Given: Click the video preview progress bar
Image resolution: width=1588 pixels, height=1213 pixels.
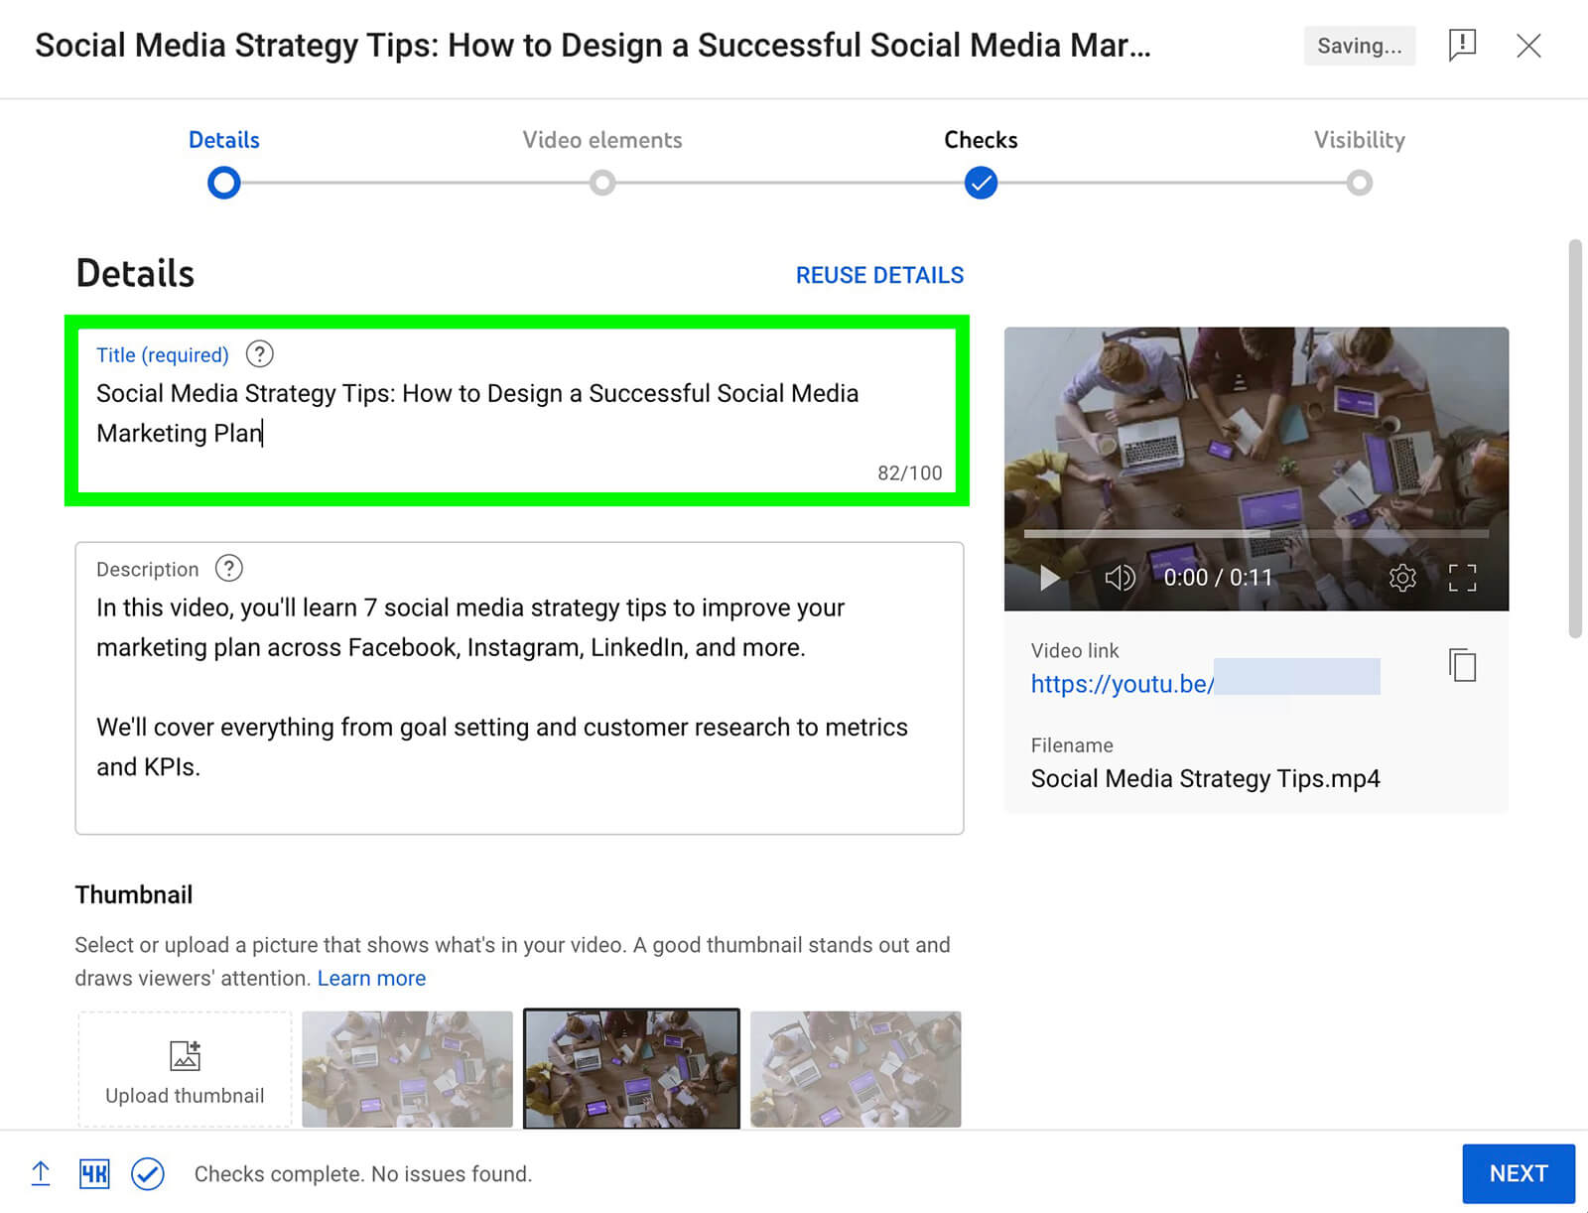Looking at the screenshot, I should [x=1257, y=534].
